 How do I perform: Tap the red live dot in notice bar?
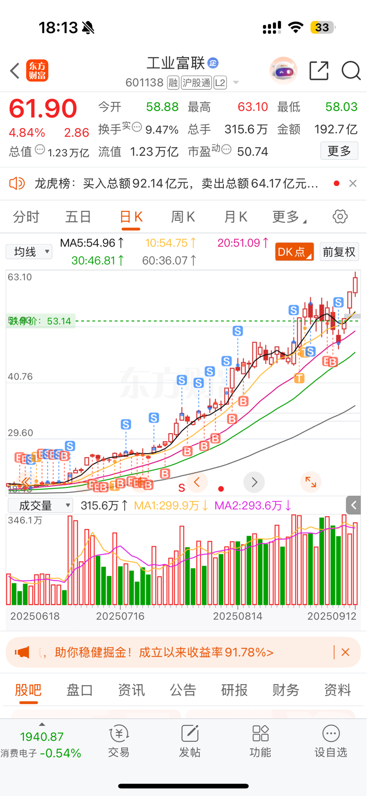(x=337, y=183)
